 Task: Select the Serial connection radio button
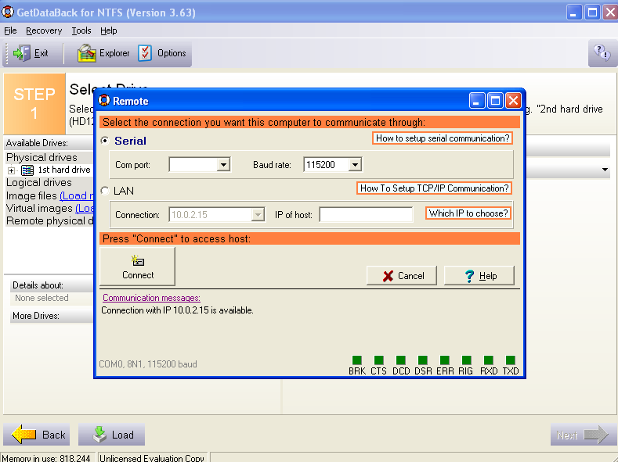coord(105,141)
